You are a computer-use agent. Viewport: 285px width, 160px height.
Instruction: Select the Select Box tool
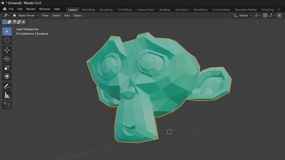(7, 32)
